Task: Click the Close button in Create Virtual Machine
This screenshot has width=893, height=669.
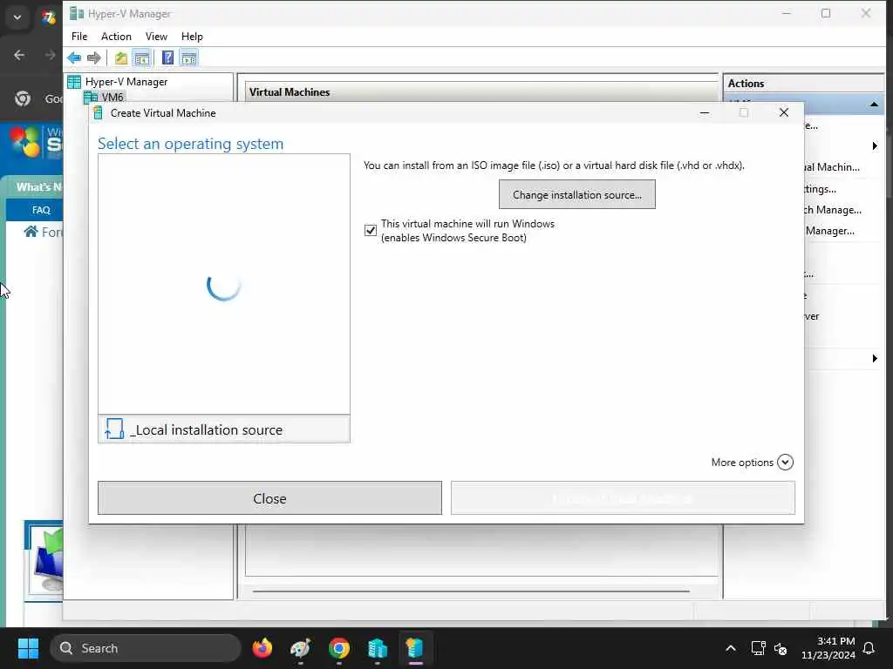Action: (269, 498)
